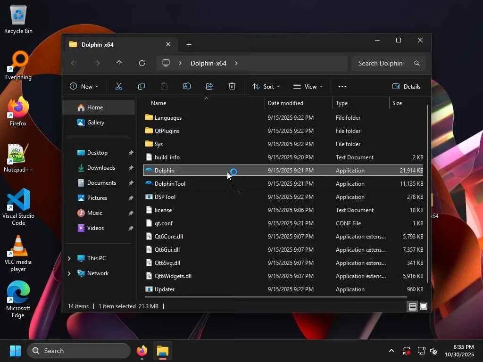This screenshot has width=483, height=362.
Task: Click the horizontal scrollbar below file list
Action: tap(276, 297)
